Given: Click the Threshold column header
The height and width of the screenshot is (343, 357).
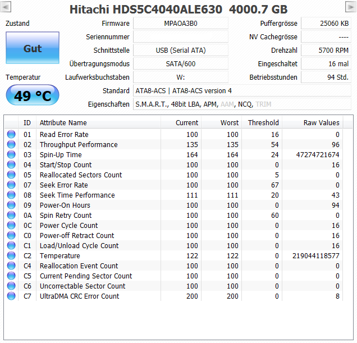Looking at the screenshot, I should [262, 123].
